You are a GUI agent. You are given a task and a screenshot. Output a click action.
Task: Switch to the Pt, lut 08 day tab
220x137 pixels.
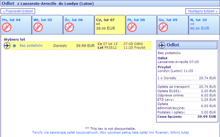(x=141, y=25)
